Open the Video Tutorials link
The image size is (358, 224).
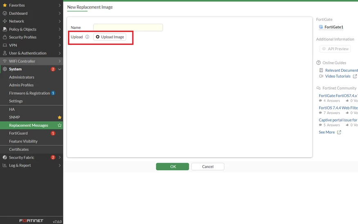coord(338,76)
